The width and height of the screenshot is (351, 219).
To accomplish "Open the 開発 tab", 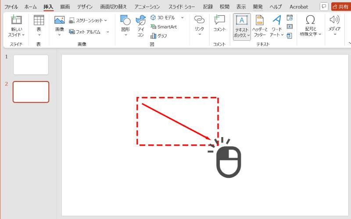I will click(258, 7).
